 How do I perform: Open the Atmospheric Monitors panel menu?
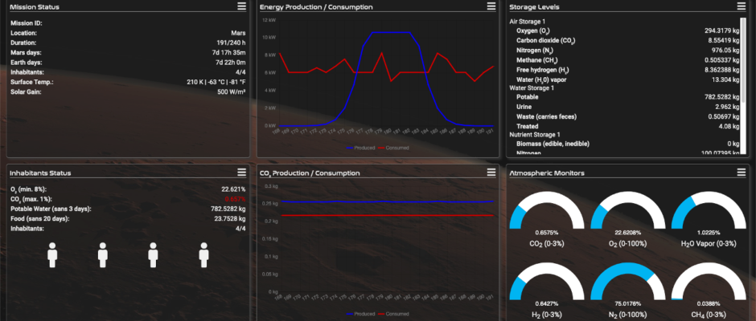[741, 172]
